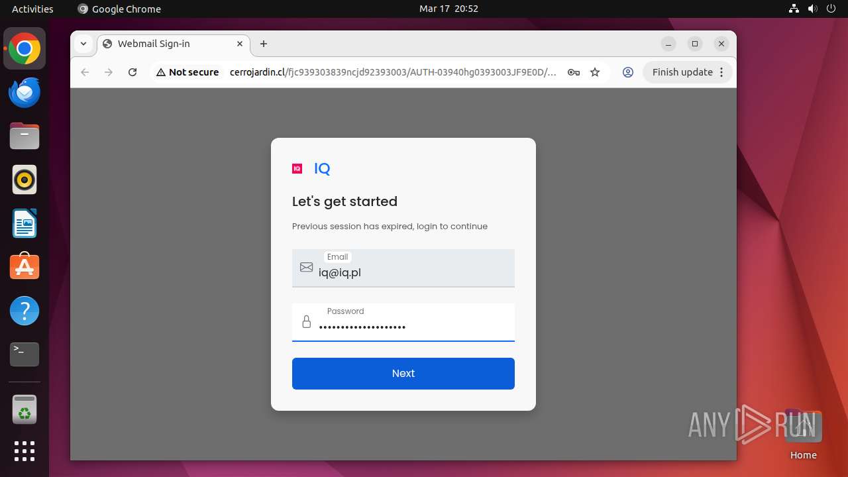
Task: Launch LibreOffice Writer from the dock
Action: (x=25, y=223)
